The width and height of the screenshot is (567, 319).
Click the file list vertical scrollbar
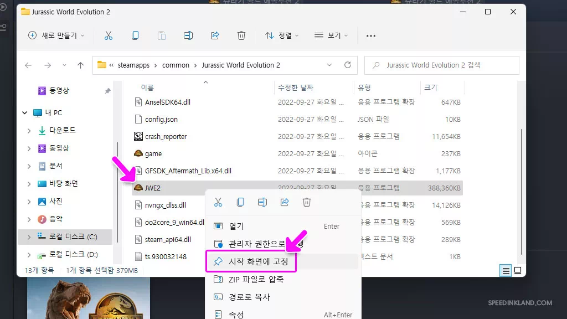pos(521,192)
